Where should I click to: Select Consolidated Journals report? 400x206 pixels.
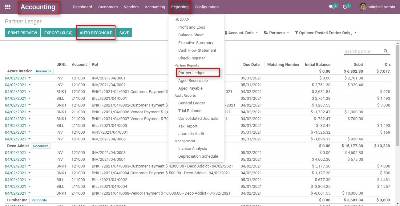[x=198, y=118]
